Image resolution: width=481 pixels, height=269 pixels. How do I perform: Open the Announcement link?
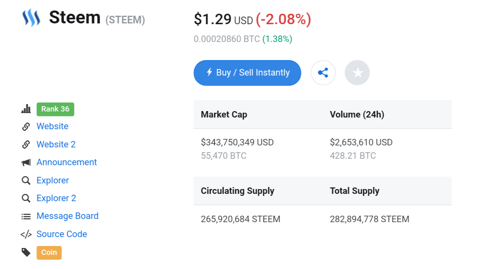(x=67, y=162)
